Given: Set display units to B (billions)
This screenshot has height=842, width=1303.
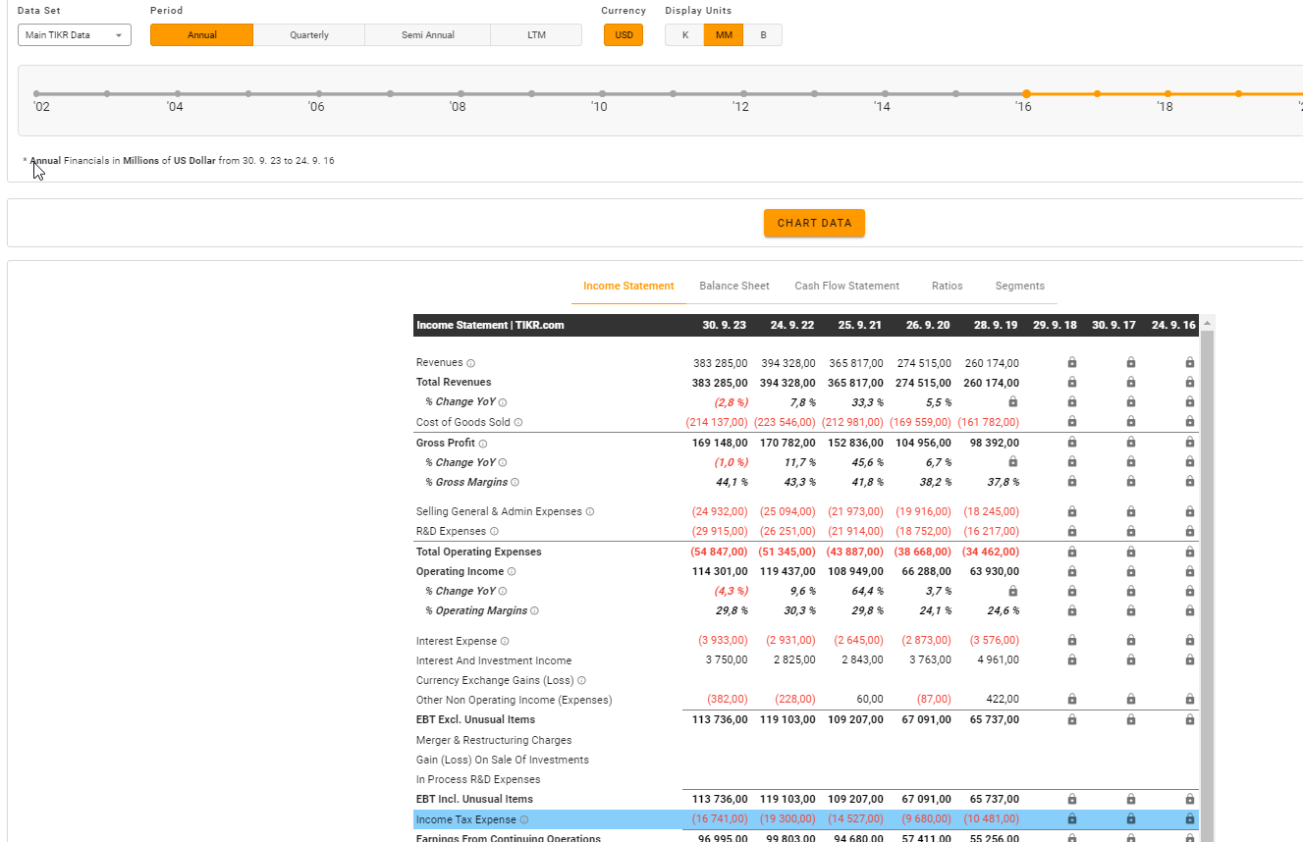Looking at the screenshot, I should 763,35.
